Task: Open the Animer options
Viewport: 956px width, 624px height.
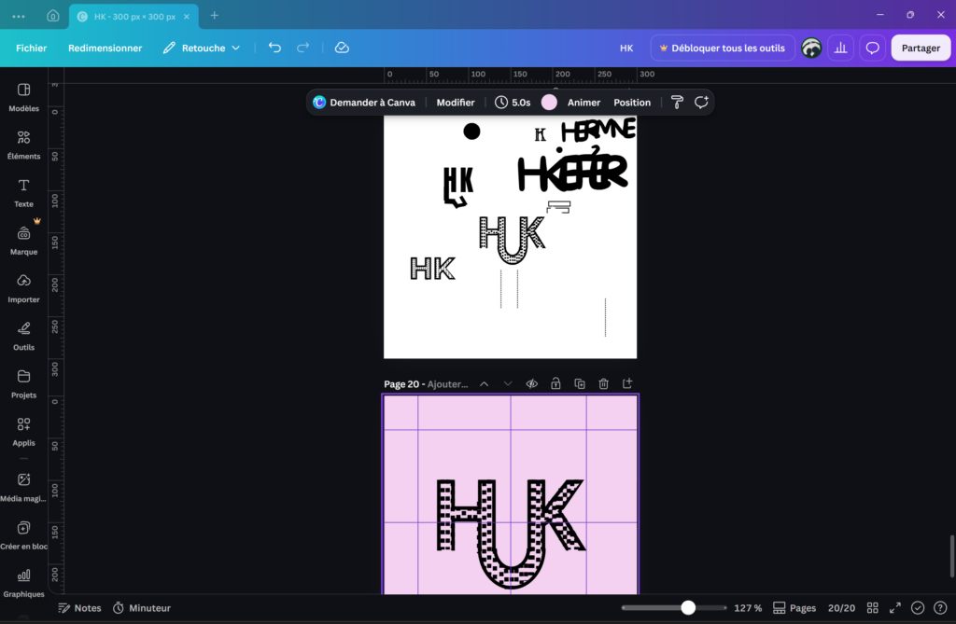Action: click(583, 103)
